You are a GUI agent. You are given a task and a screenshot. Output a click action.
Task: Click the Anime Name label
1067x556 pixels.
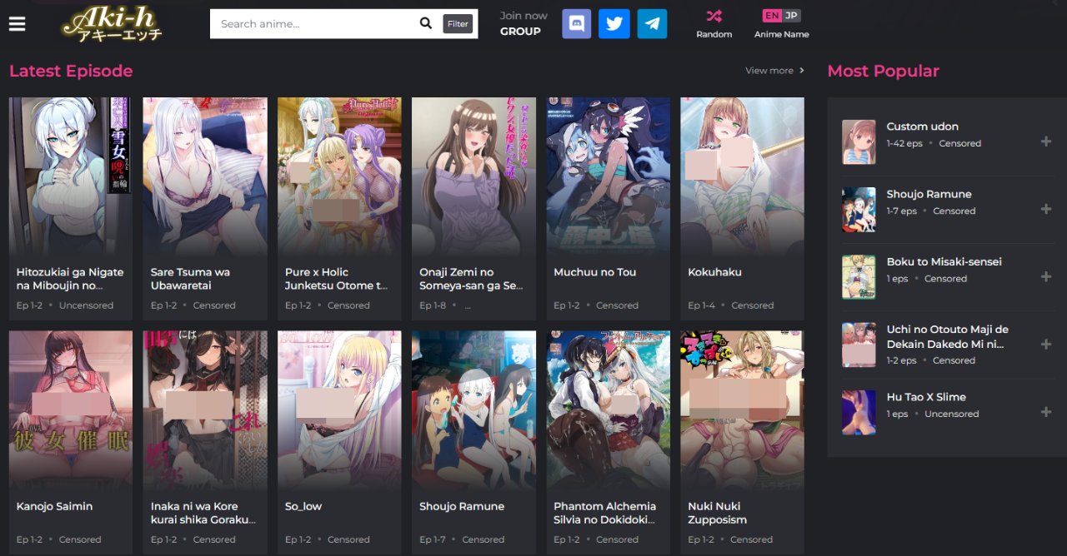782,34
